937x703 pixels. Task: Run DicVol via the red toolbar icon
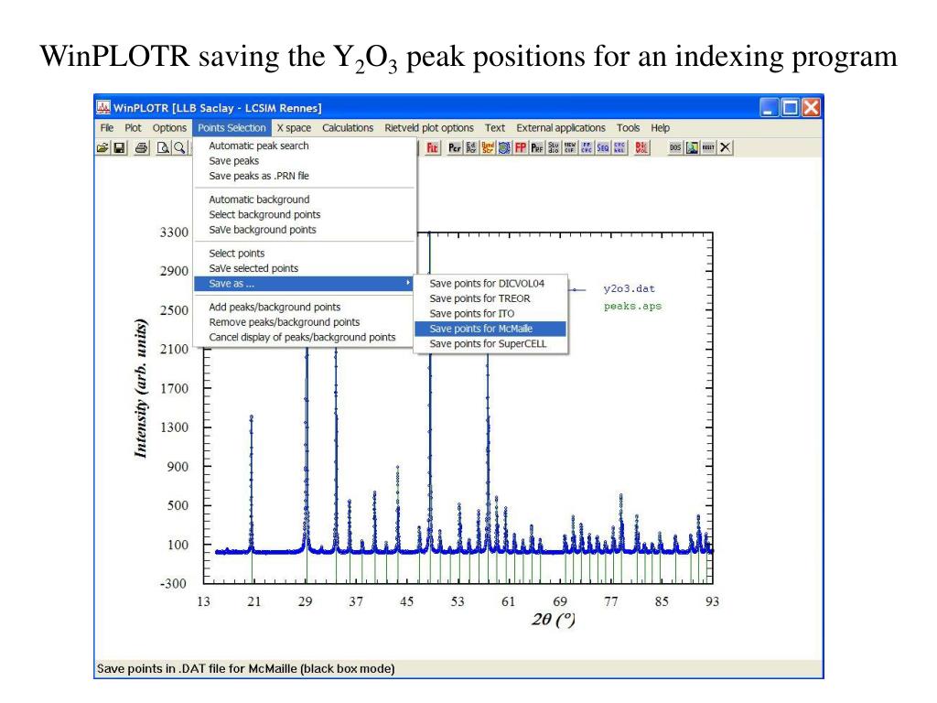click(x=641, y=147)
